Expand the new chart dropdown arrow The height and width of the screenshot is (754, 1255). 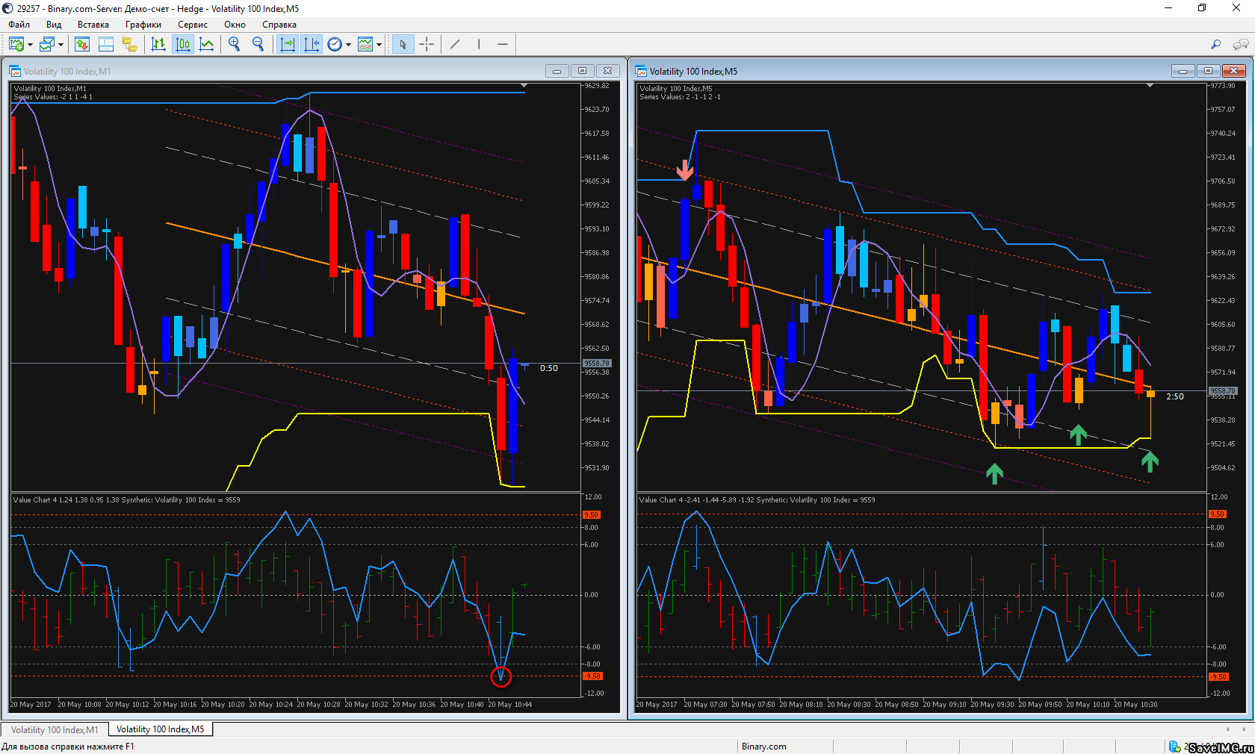click(x=30, y=45)
